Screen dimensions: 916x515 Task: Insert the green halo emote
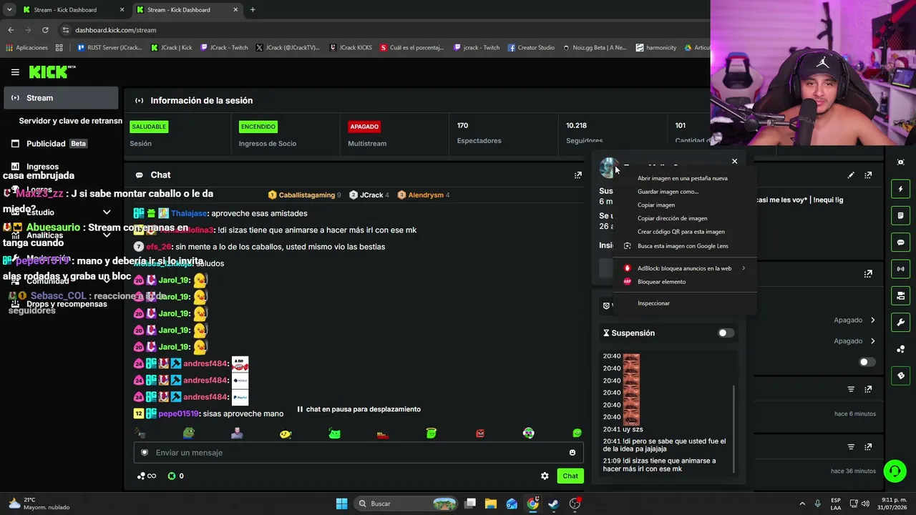click(431, 433)
